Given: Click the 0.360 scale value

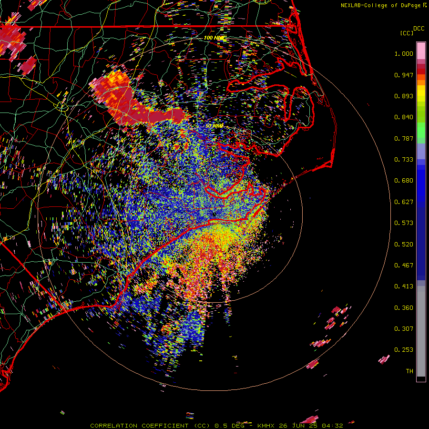Looking at the screenshot, I should coord(404,308).
